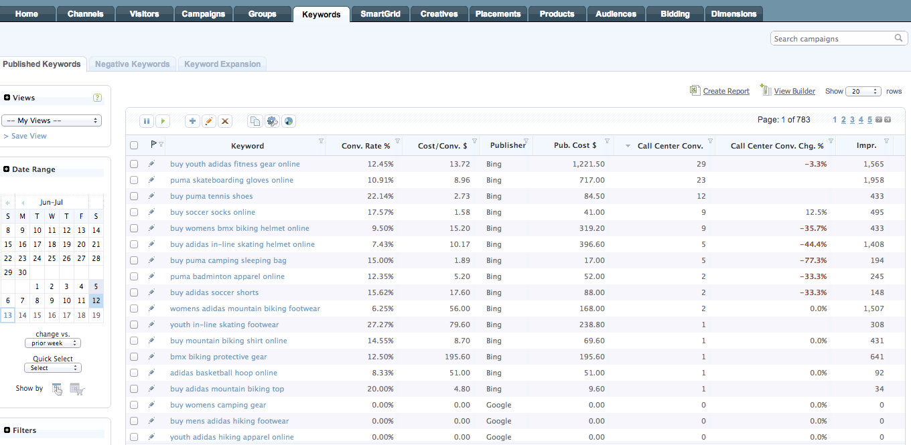Expand the Filters panel
911x445 pixels.
pos(7,430)
